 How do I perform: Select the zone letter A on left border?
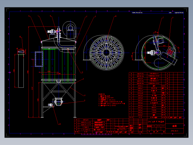coord(9,19)
